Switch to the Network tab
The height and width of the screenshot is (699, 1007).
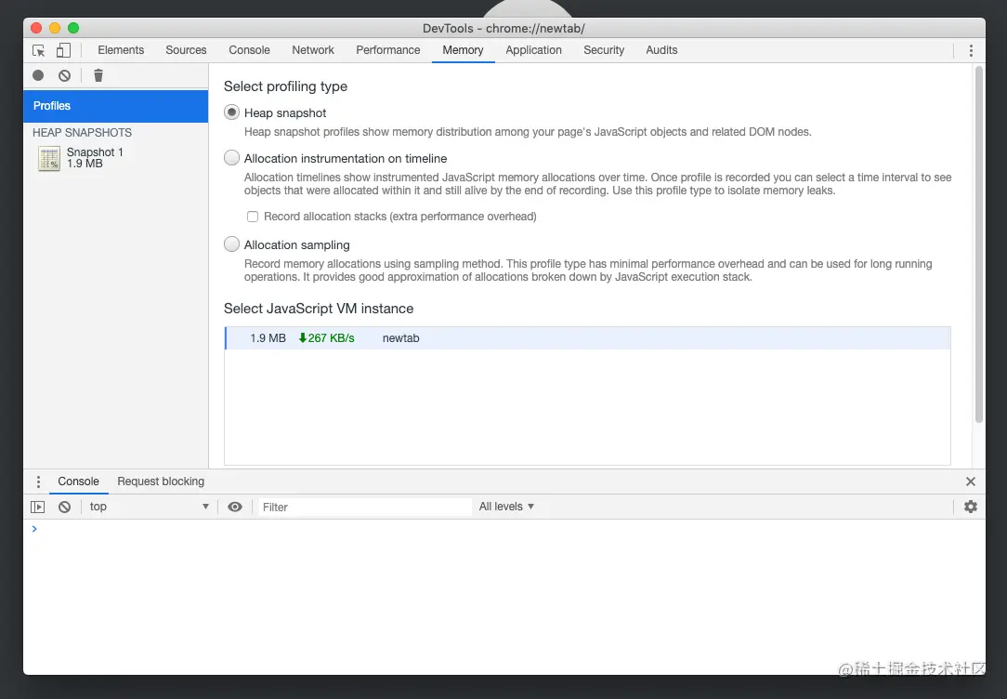click(313, 50)
